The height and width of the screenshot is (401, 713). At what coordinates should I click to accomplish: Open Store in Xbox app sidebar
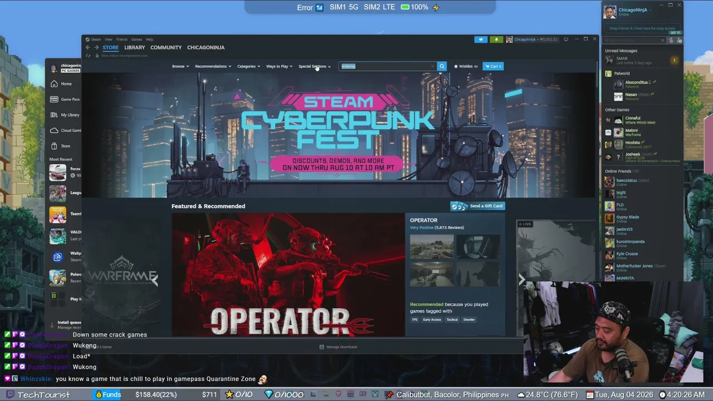[65, 146]
